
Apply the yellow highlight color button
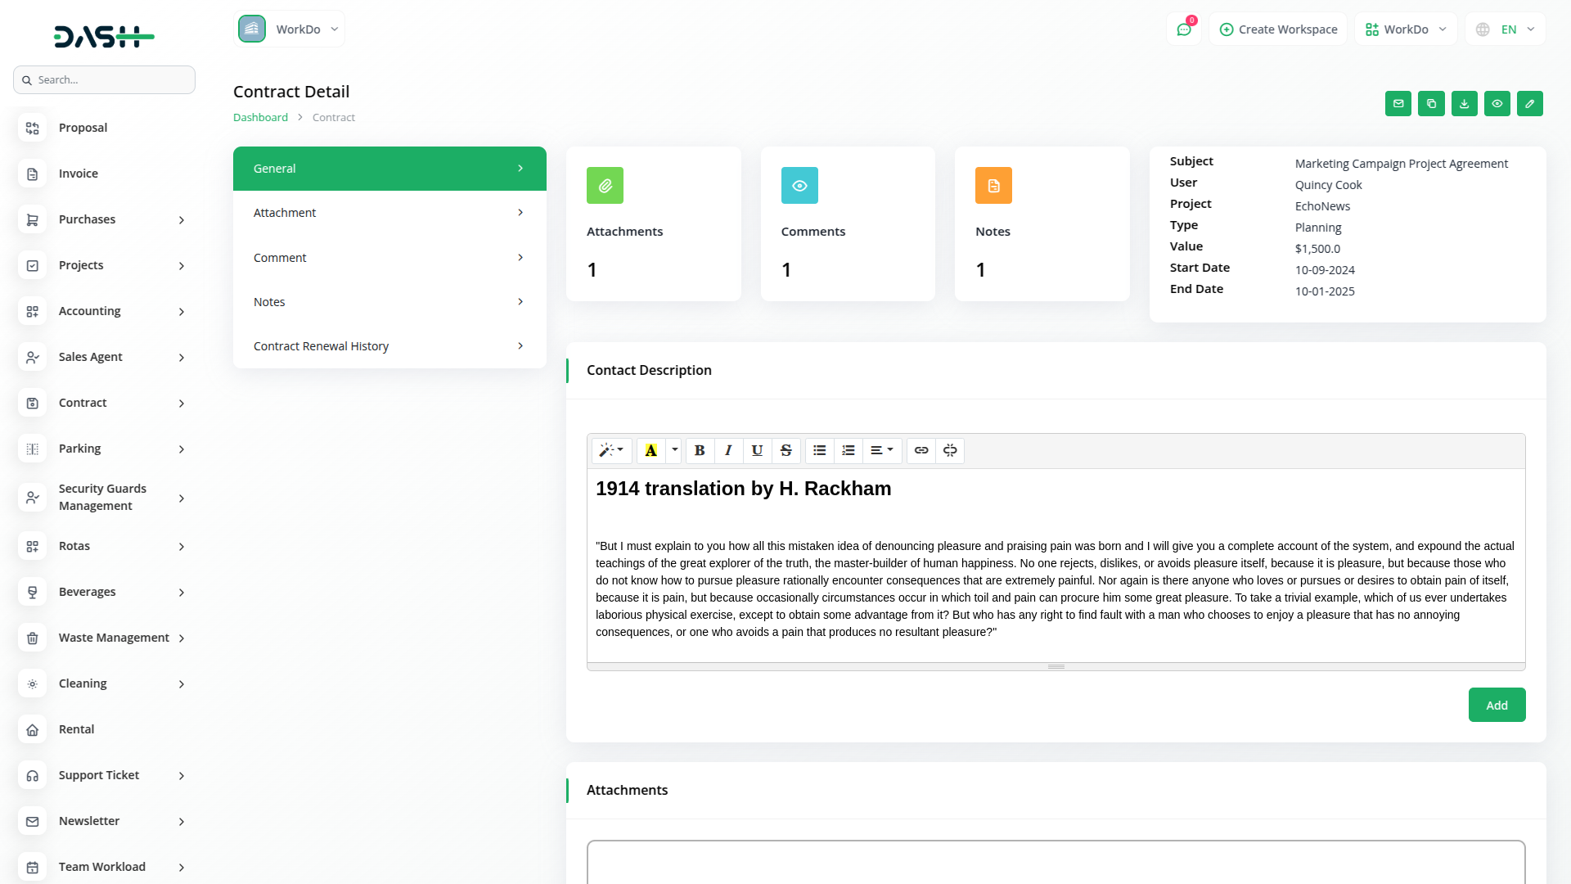(x=651, y=450)
